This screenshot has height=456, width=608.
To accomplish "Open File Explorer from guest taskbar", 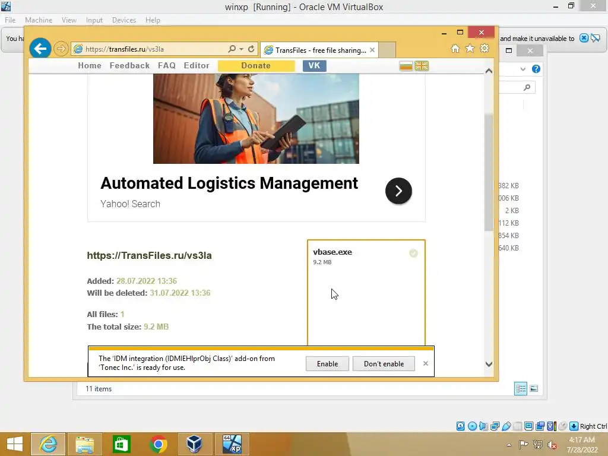I will point(84,444).
